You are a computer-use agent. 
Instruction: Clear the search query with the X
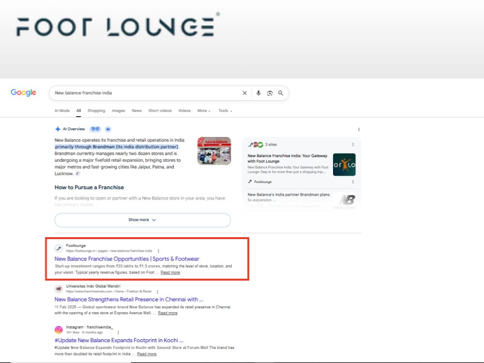pos(245,93)
